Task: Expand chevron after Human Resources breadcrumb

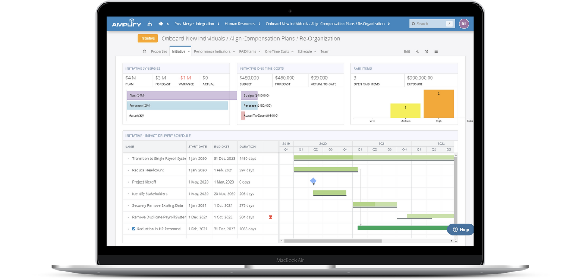Action: 260,24
